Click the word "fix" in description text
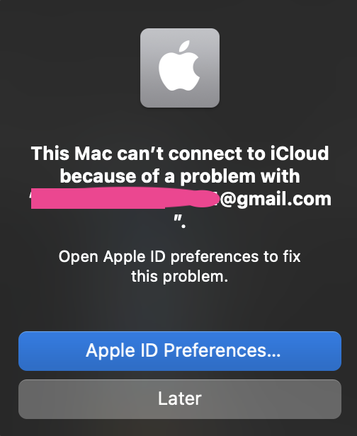Image resolution: width=357 pixels, height=436 pixels. point(292,256)
